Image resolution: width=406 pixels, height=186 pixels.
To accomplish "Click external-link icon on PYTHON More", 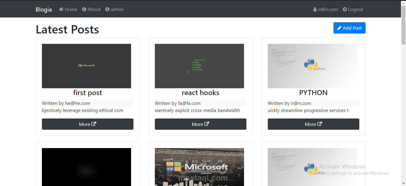I will point(320,124).
